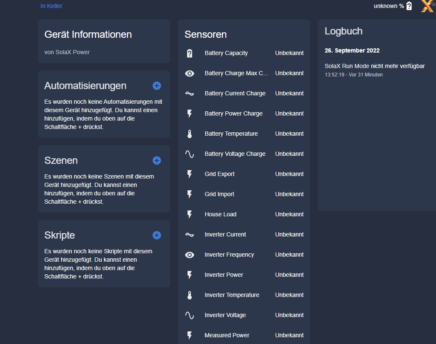436x344 pixels.
Task: Click the eye icon beside Battery Charge Max C…
Action: [x=189, y=74]
